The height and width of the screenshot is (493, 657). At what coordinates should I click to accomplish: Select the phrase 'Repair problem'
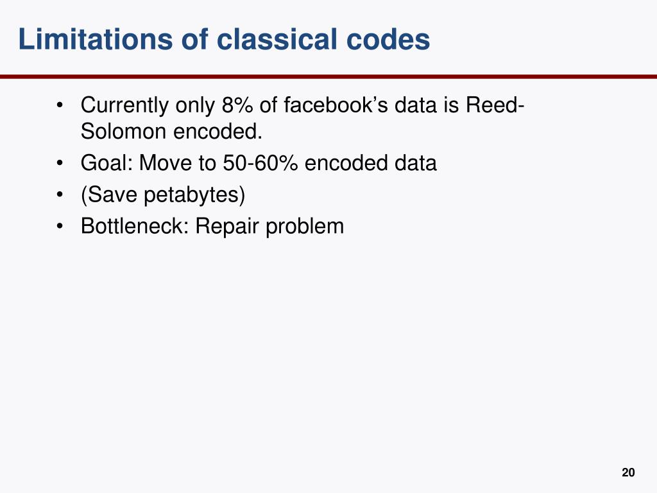[269, 227]
